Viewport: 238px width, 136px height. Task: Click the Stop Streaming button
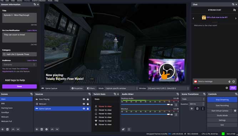222,100
